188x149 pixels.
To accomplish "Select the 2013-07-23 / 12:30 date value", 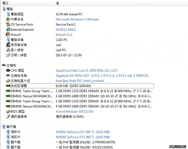I will [x=68, y=55].
